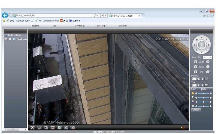Pan camera right with PTZ arrow
218x134 pixels.
(x=209, y=45)
